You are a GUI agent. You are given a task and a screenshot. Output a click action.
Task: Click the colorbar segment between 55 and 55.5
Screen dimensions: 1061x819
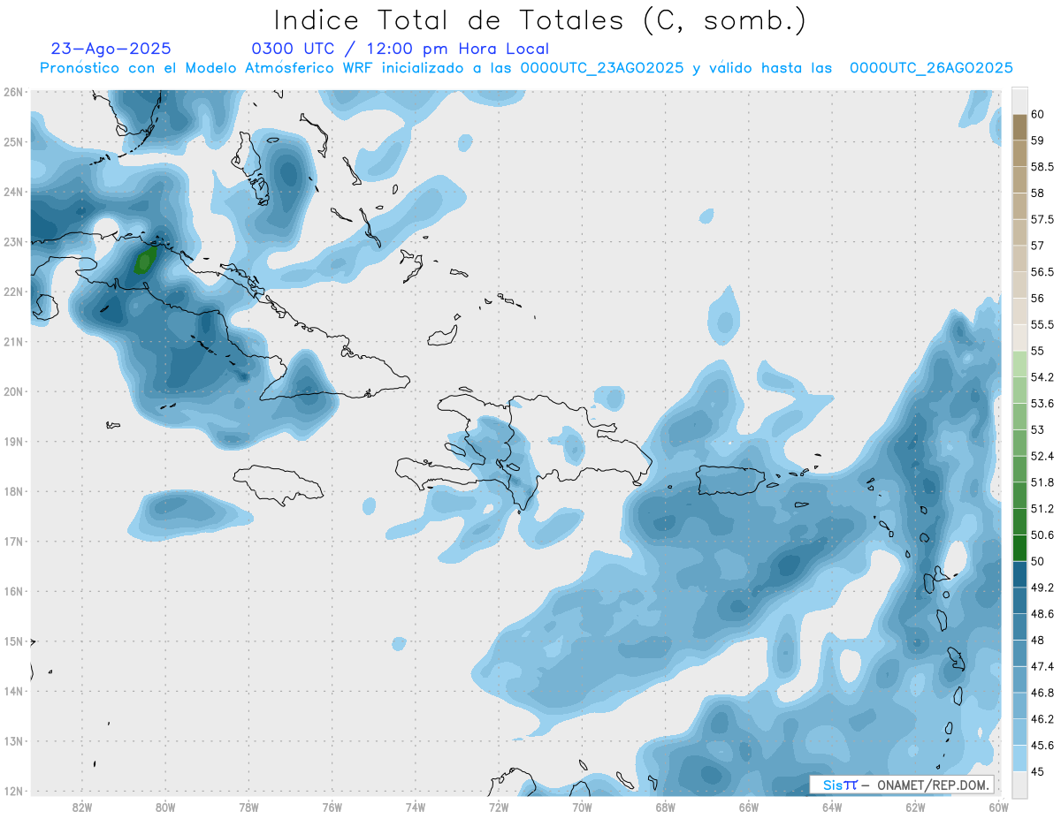(x=1019, y=337)
